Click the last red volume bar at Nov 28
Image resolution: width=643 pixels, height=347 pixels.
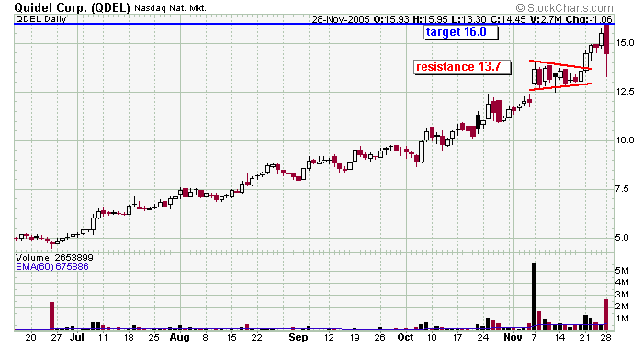pos(606,315)
